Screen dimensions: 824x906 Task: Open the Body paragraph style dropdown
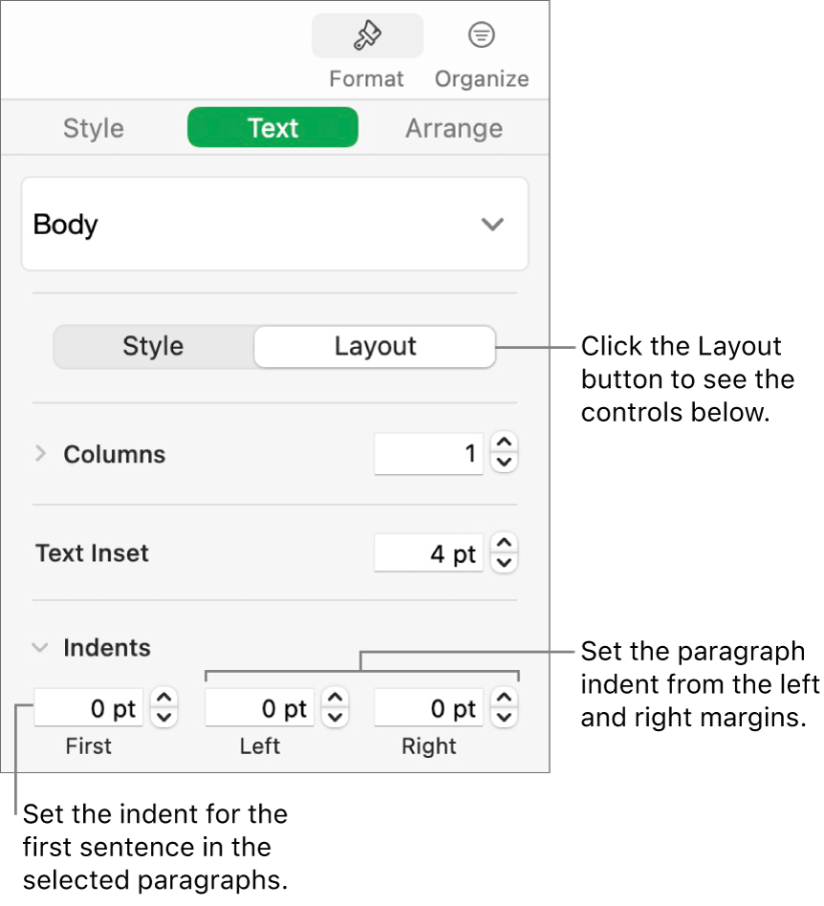point(275,224)
